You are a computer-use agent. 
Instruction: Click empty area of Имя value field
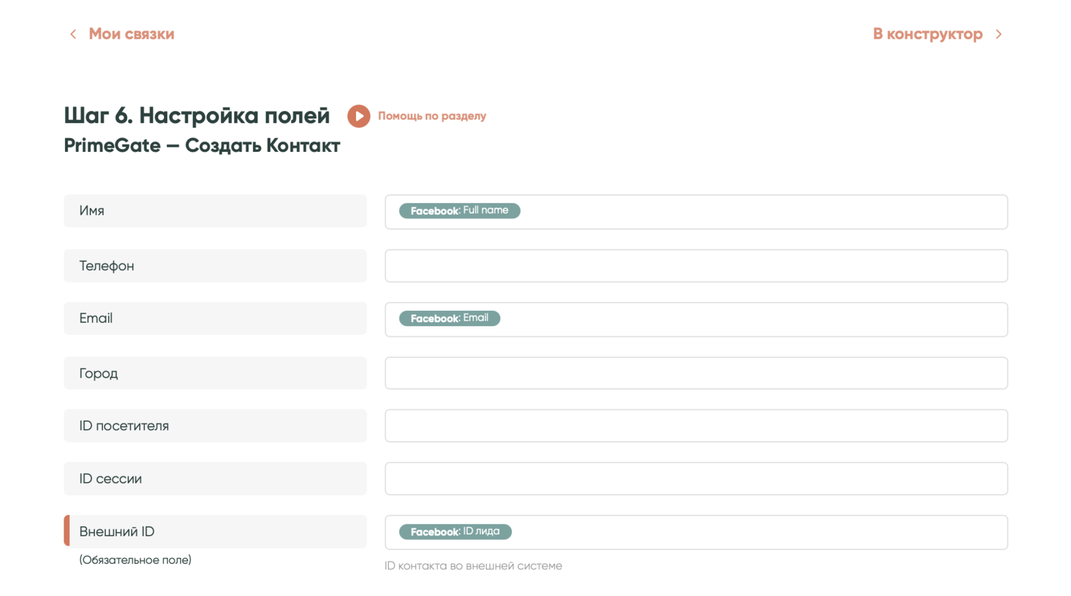pos(763,212)
